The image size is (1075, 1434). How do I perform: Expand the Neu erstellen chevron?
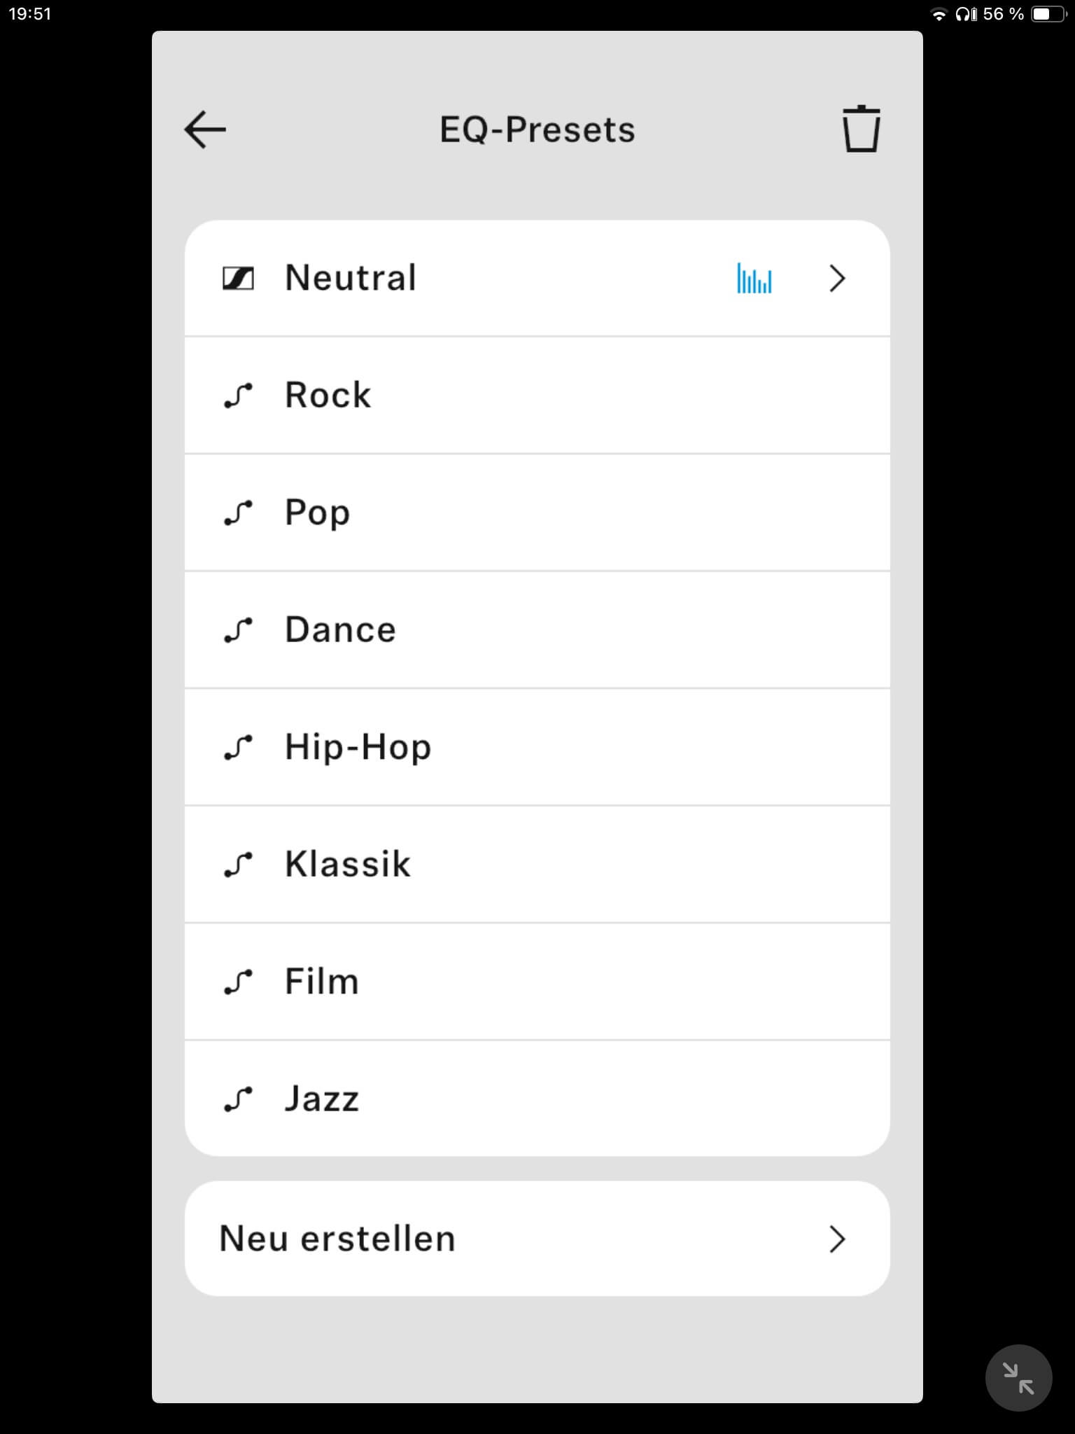pos(837,1239)
